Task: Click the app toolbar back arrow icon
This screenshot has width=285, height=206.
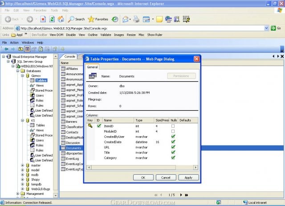Action: pyautogui.click(x=6, y=49)
